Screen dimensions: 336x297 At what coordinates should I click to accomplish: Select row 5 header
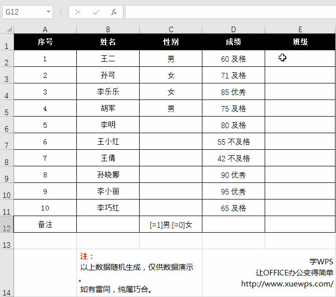pyautogui.click(x=7, y=108)
